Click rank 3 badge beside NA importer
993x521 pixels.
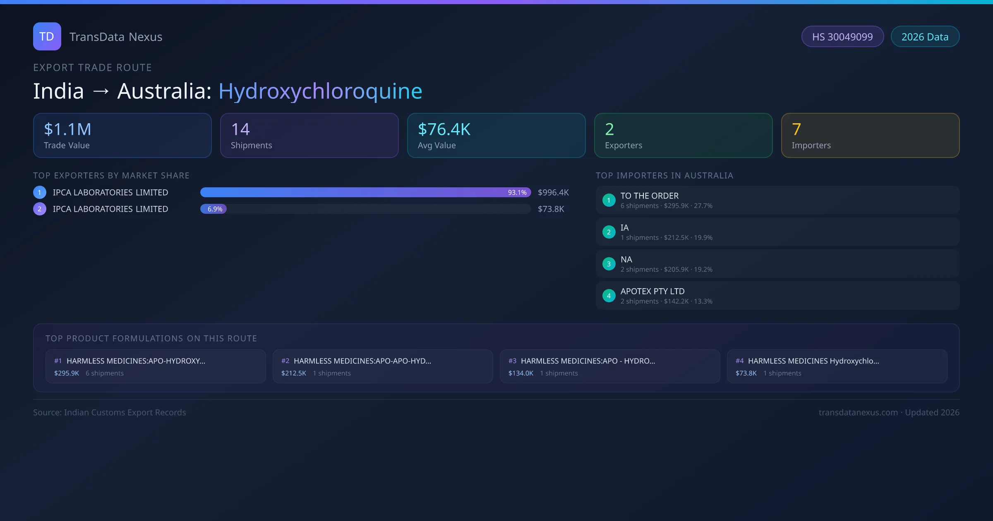609,264
